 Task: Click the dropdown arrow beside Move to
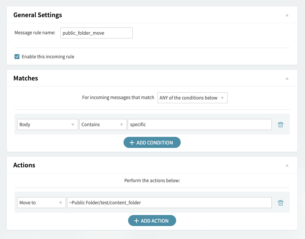(60, 202)
